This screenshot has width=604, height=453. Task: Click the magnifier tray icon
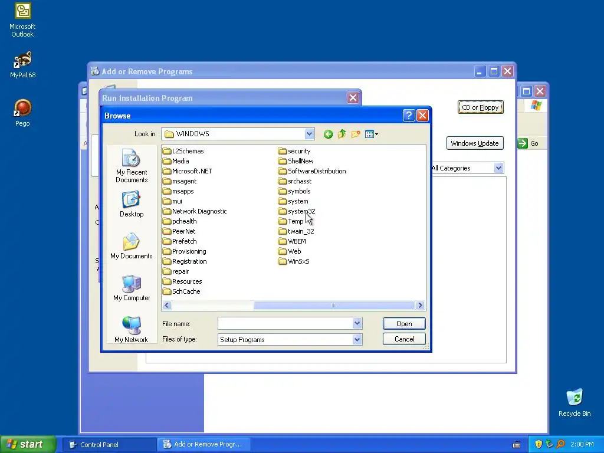(x=560, y=445)
